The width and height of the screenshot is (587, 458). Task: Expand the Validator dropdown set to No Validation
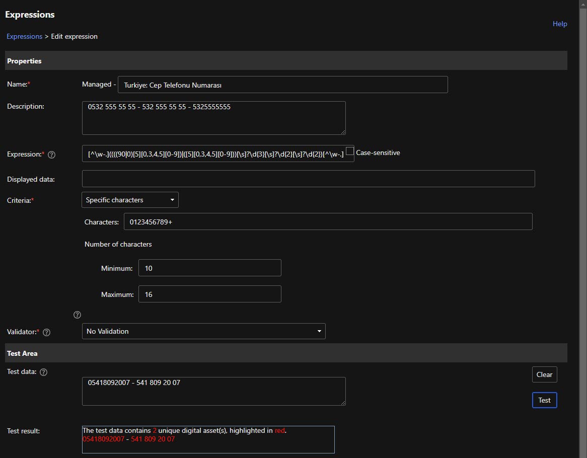203,331
